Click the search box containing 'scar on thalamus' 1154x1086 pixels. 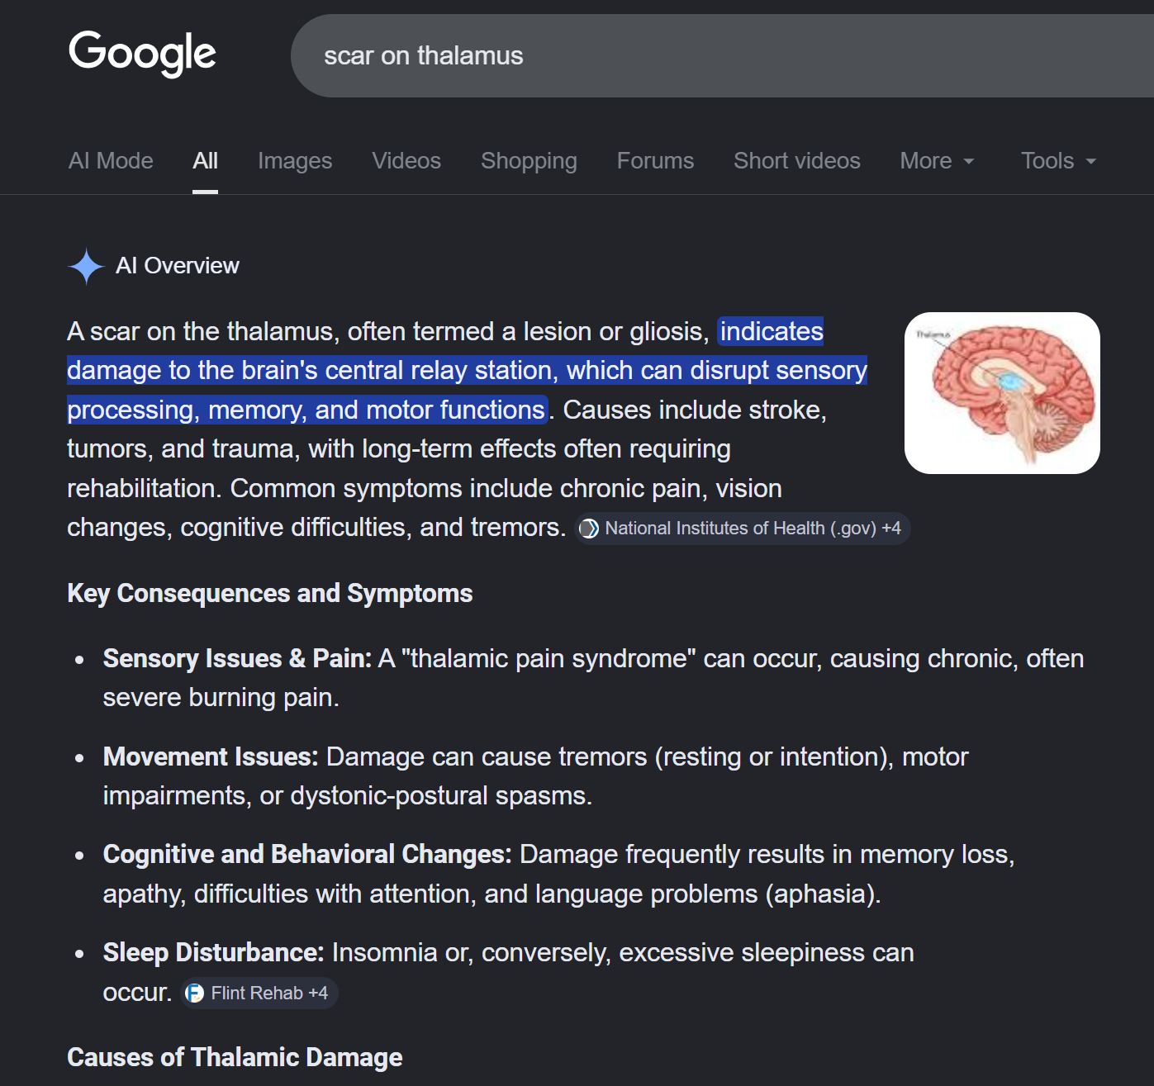point(722,55)
